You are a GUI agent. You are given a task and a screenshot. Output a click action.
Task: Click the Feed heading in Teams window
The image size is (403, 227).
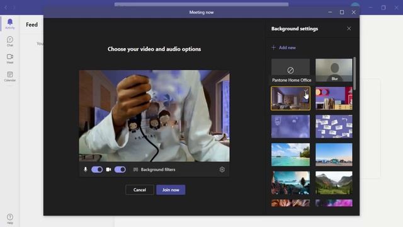tap(31, 25)
